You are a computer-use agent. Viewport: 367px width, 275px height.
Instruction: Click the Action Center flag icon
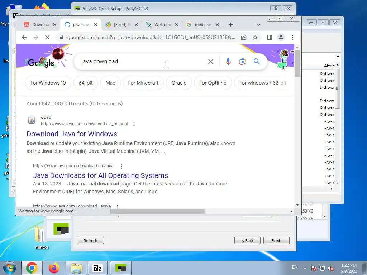pos(314,269)
